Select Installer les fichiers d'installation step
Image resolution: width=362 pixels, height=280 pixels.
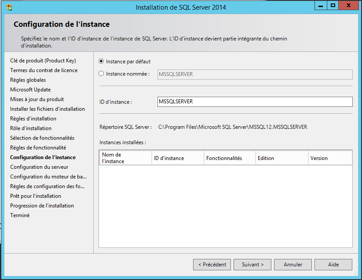point(48,109)
